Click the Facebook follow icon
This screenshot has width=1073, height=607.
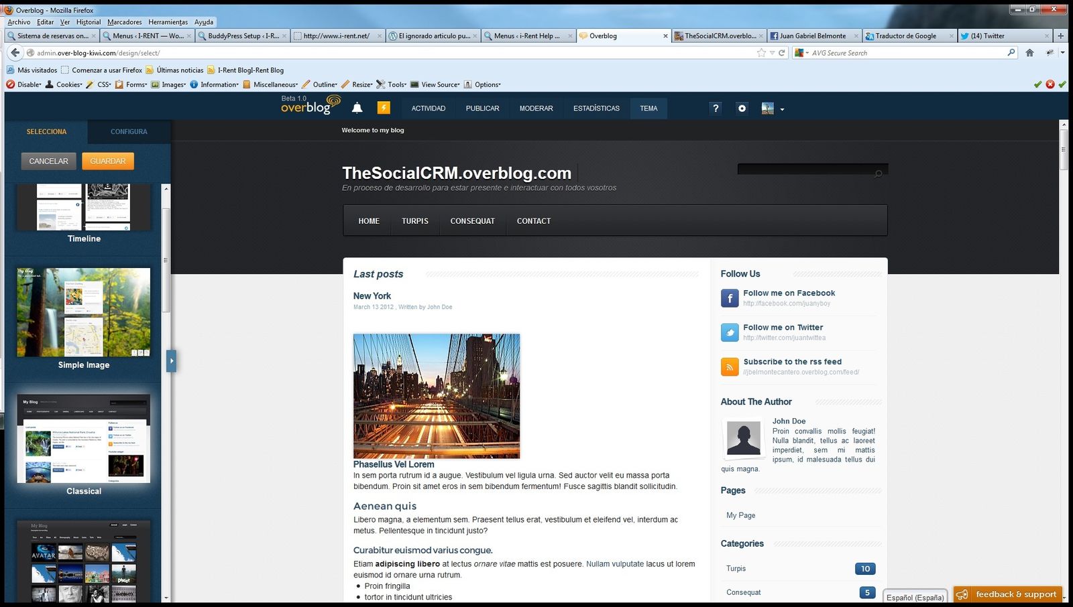(730, 298)
